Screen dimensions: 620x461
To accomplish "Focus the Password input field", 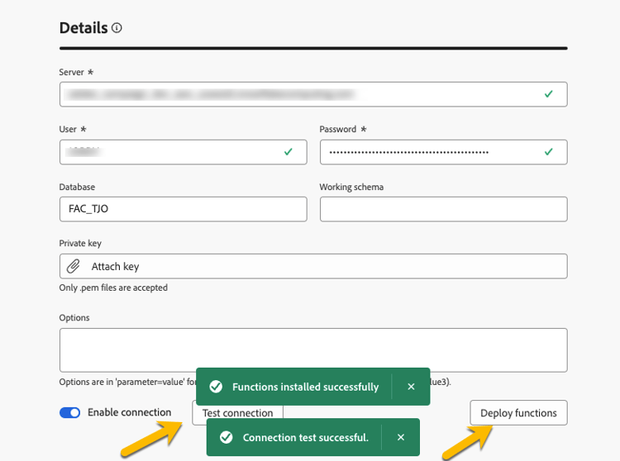I will click(x=443, y=152).
